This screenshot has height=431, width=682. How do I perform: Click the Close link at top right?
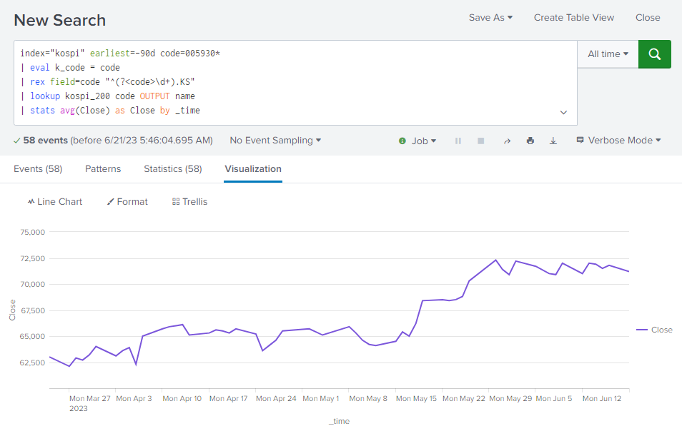coord(648,18)
